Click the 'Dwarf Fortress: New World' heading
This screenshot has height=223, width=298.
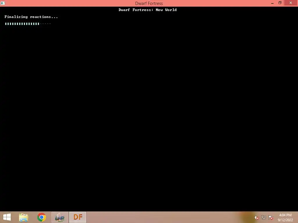(148, 10)
